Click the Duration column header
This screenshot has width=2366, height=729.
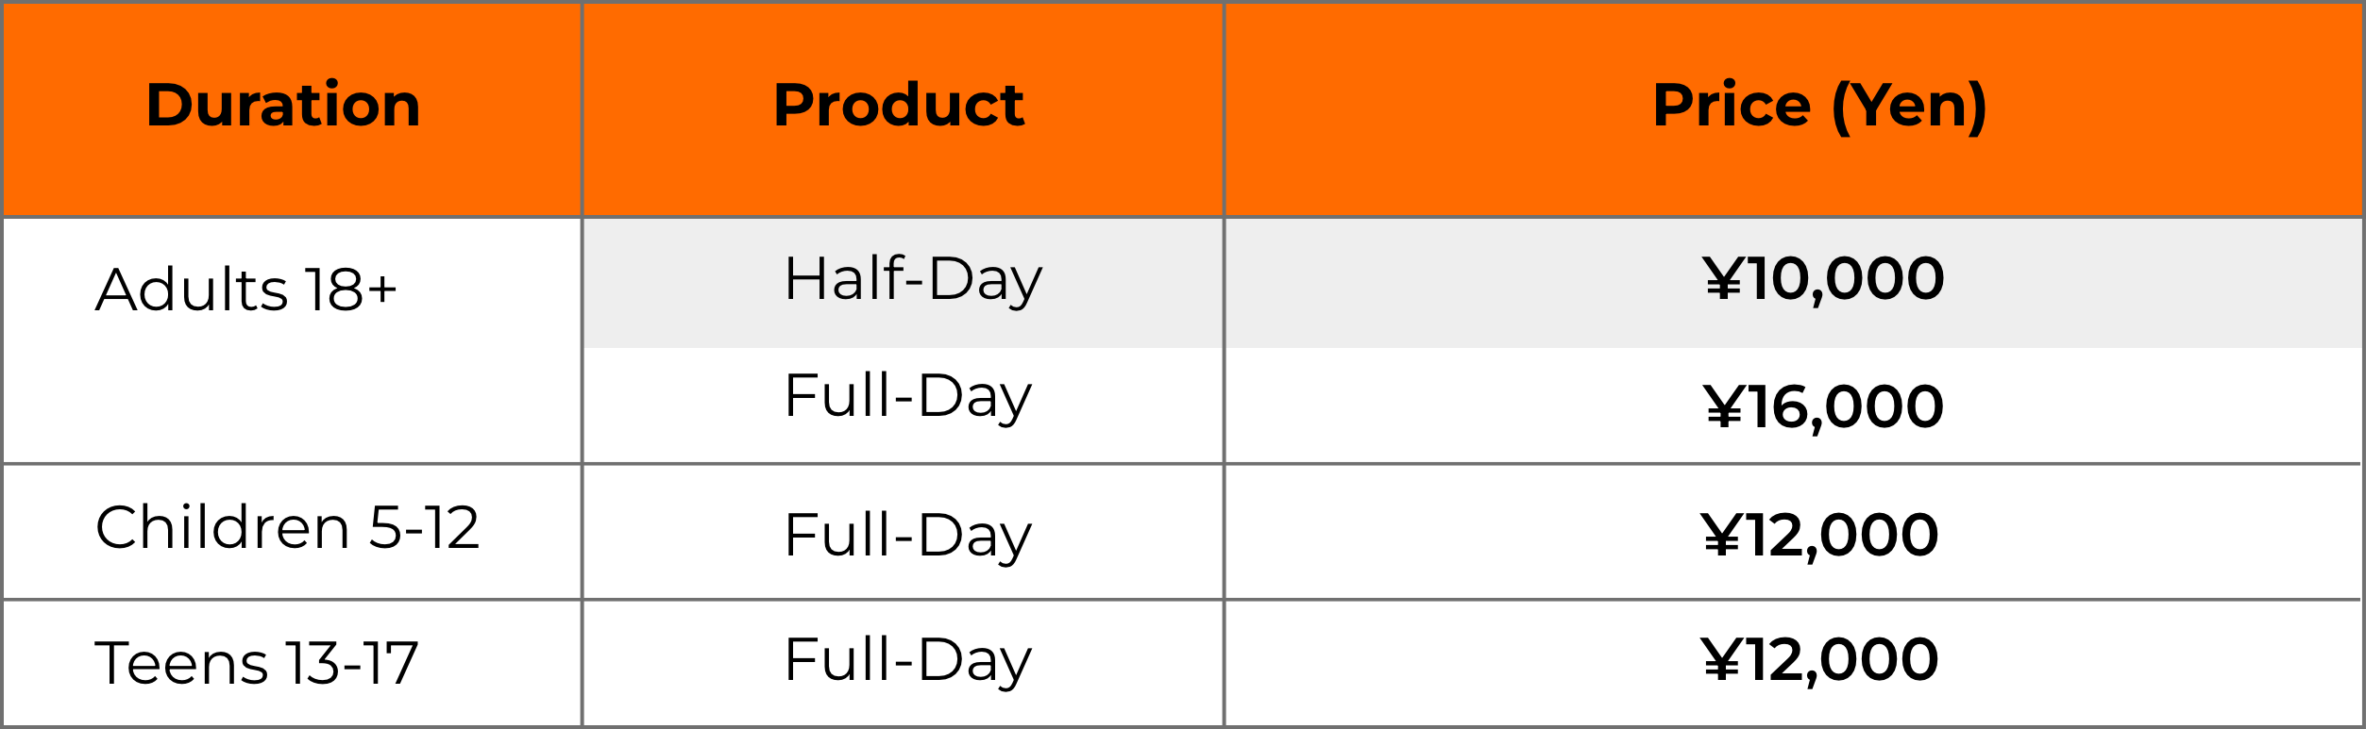click(x=283, y=105)
